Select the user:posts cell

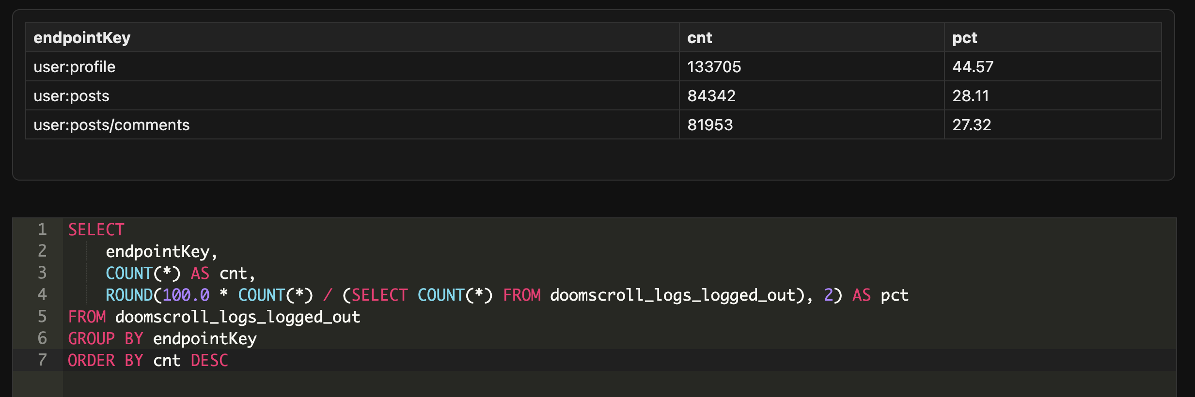352,95
